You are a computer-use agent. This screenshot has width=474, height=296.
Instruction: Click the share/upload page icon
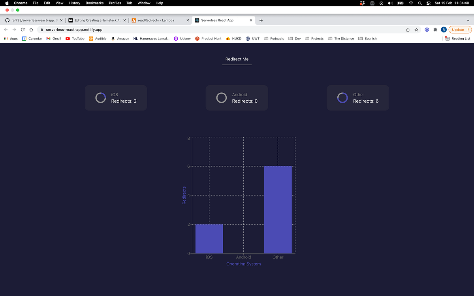(407, 29)
